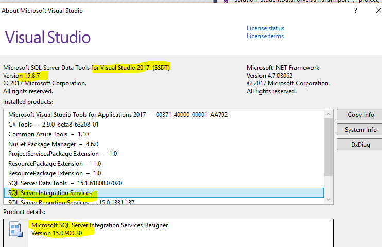This screenshot has width=382, height=247.
Task: Click the Copy Info button
Action: click(x=360, y=115)
